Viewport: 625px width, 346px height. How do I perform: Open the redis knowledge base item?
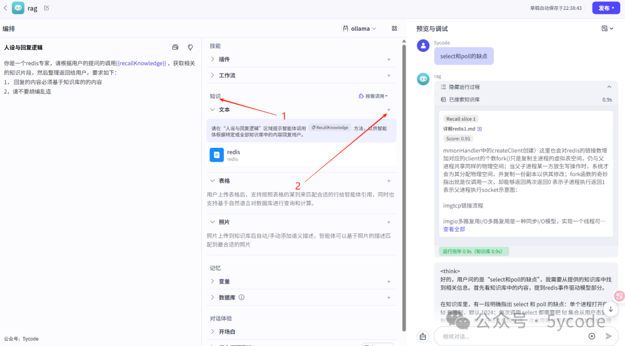301,155
